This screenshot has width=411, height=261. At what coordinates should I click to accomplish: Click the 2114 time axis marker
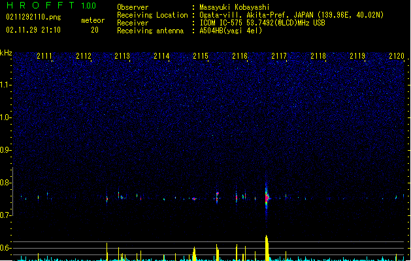[x=161, y=56]
